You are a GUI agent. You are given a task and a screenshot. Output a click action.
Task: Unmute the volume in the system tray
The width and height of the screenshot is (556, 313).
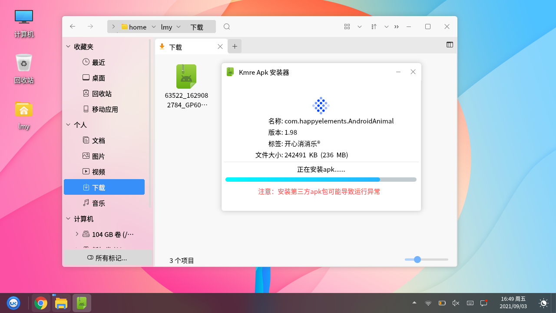[456, 303]
